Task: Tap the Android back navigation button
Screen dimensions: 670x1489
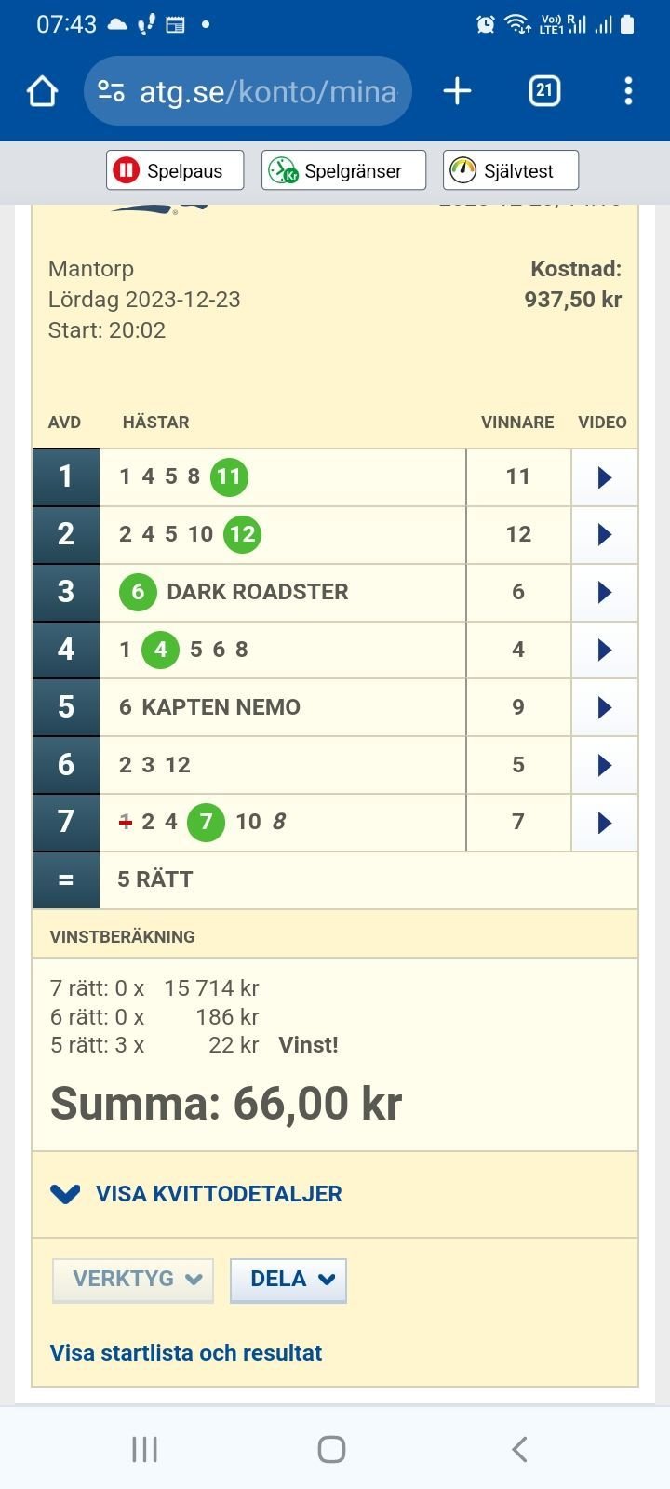Action: [x=519, y=1448]
